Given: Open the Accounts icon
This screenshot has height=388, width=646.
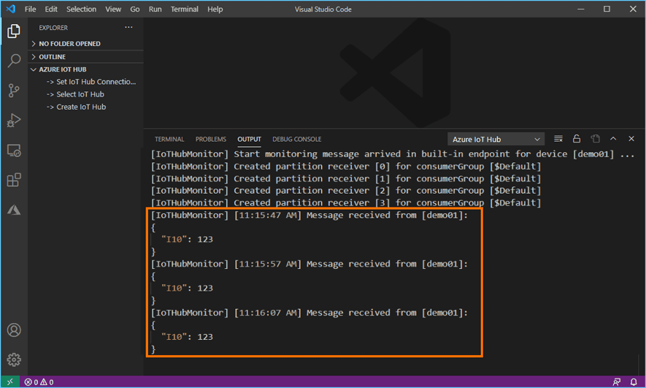Looking at the screenshot, I should [x=14, y=330].
